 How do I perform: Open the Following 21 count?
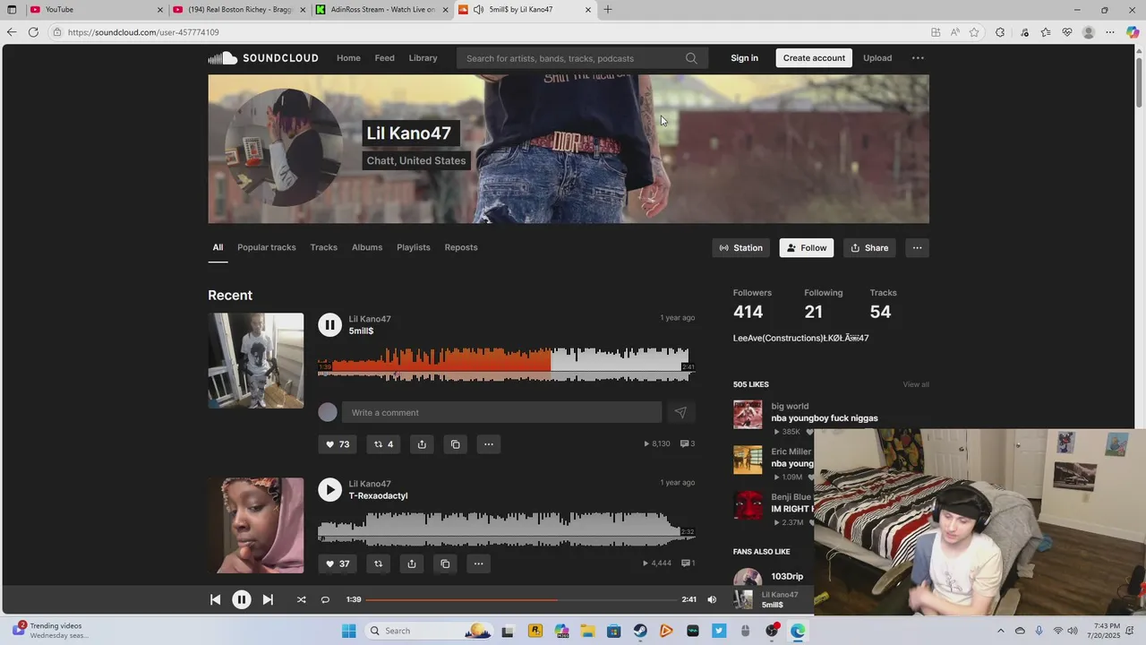pos(823,305)
